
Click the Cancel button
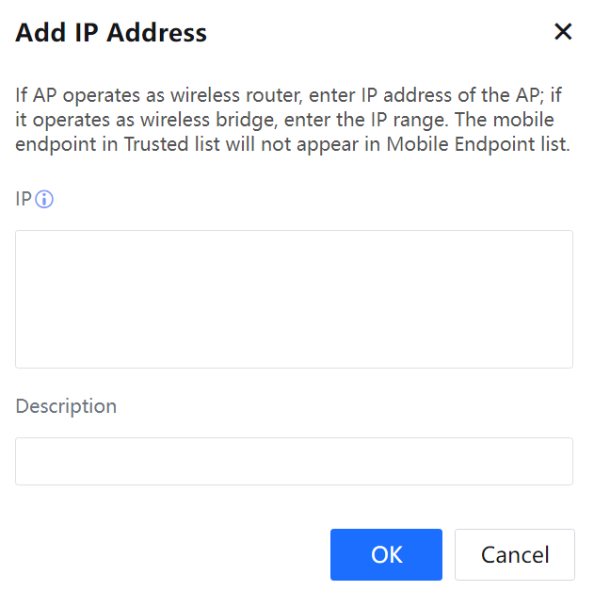click(x=514, y=554)
